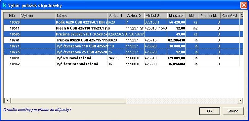Viewport: 249px width, 121px height.
Task: Click the Atribut 1 column header
Action: [x=117, y=16]
